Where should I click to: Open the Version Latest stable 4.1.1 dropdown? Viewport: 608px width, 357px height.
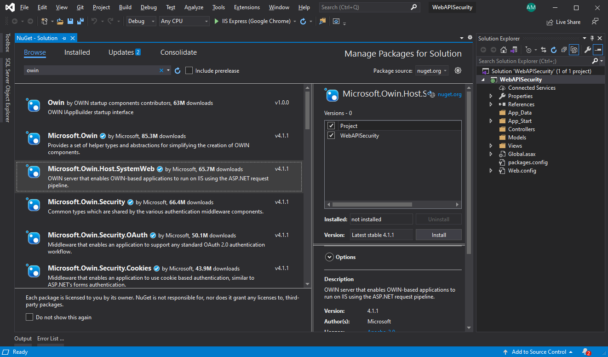(381, 235)
